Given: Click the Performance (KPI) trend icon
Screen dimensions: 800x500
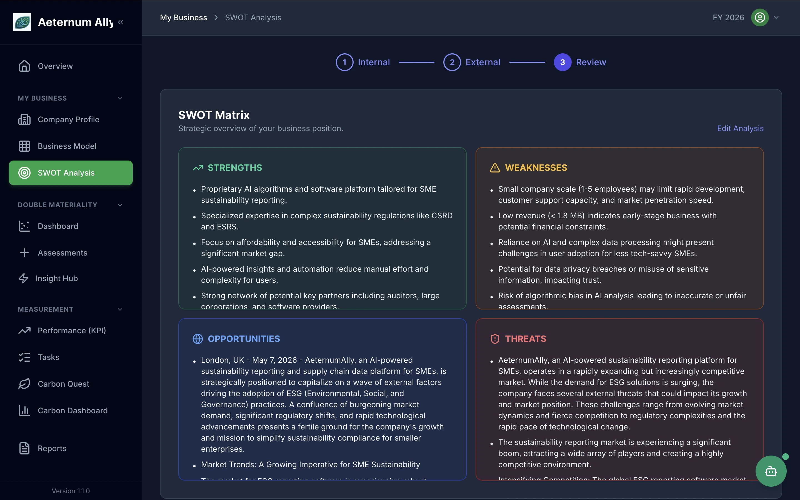Looking at the screenshot, I should [x=24, y=331].
